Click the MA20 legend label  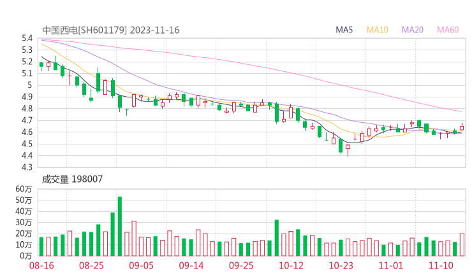(x=413, y=30)
